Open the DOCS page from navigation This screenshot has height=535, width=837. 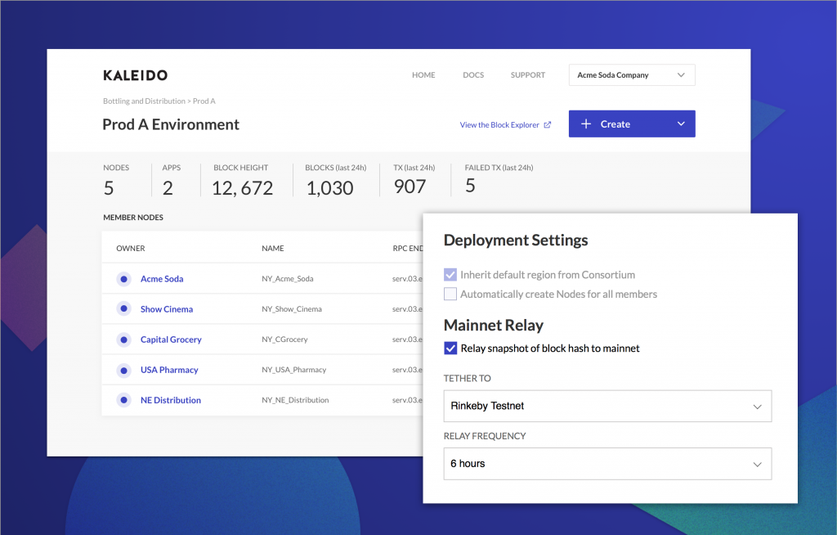point(473,74)
